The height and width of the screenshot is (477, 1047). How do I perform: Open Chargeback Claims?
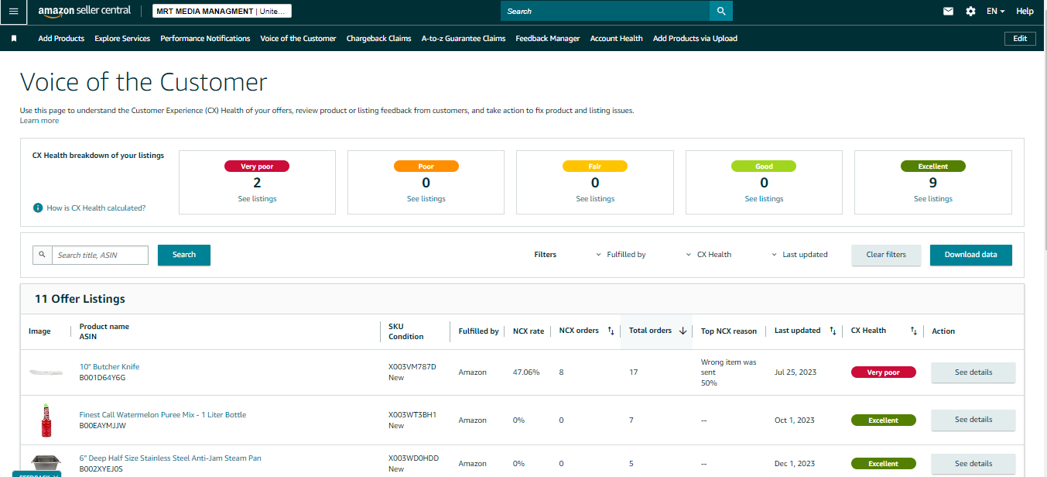[x=378, y=38]
